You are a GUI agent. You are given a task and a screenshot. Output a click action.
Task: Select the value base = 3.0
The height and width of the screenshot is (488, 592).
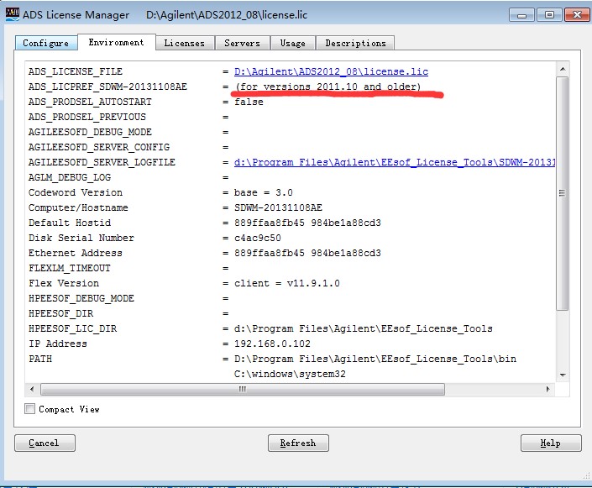(x=264, y=192)
